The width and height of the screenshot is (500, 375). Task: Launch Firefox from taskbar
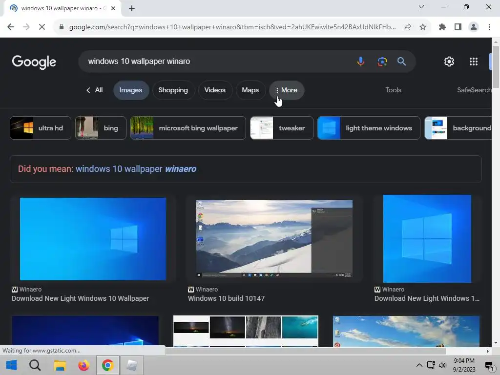tap(84, 365)
